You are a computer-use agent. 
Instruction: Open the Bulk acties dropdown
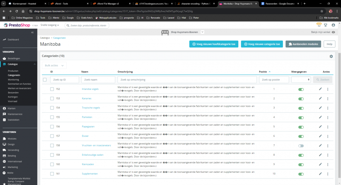[54, 66]
